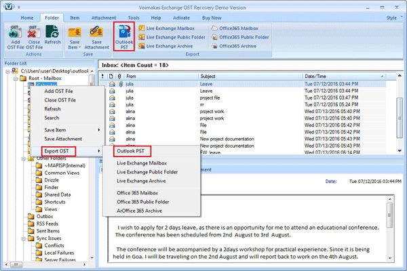This screenshot has height=271, width=407.
Task: Select the Conflicts folder
Action: [x=54, y=245]
